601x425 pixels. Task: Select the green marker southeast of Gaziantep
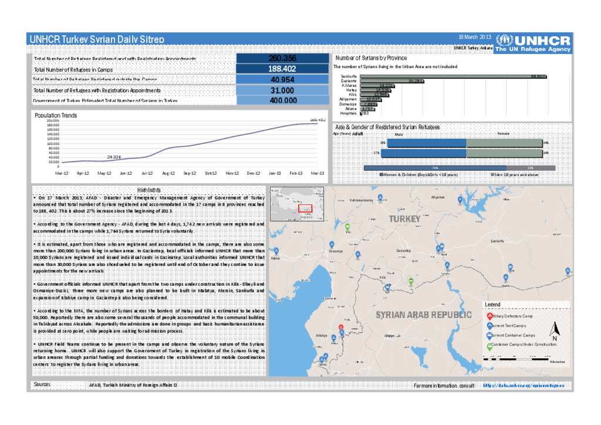411,282
